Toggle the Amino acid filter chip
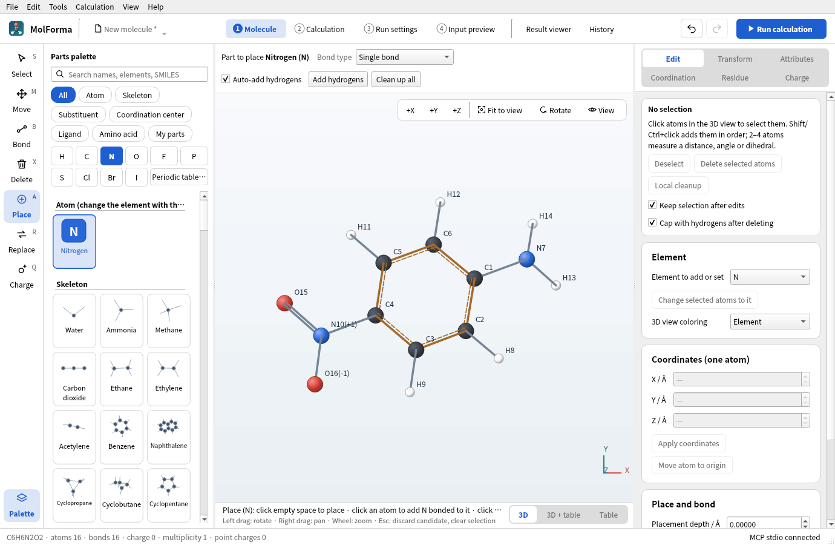The image size is (835, 545). click(119, 134)
